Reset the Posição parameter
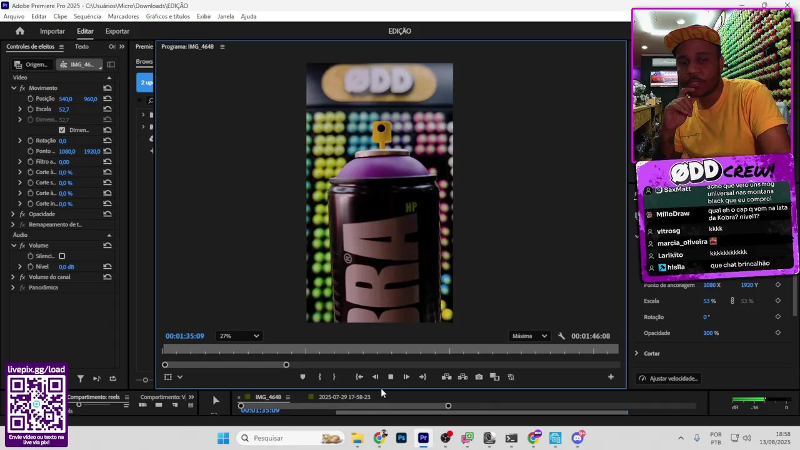The width and height of the screenshot is (800, 450). 107,99
